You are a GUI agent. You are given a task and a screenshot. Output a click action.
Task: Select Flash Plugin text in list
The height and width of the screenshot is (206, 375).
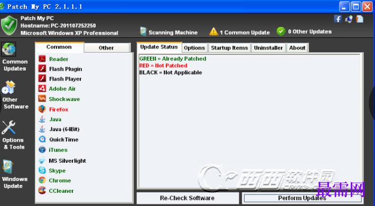click(66, 69)
